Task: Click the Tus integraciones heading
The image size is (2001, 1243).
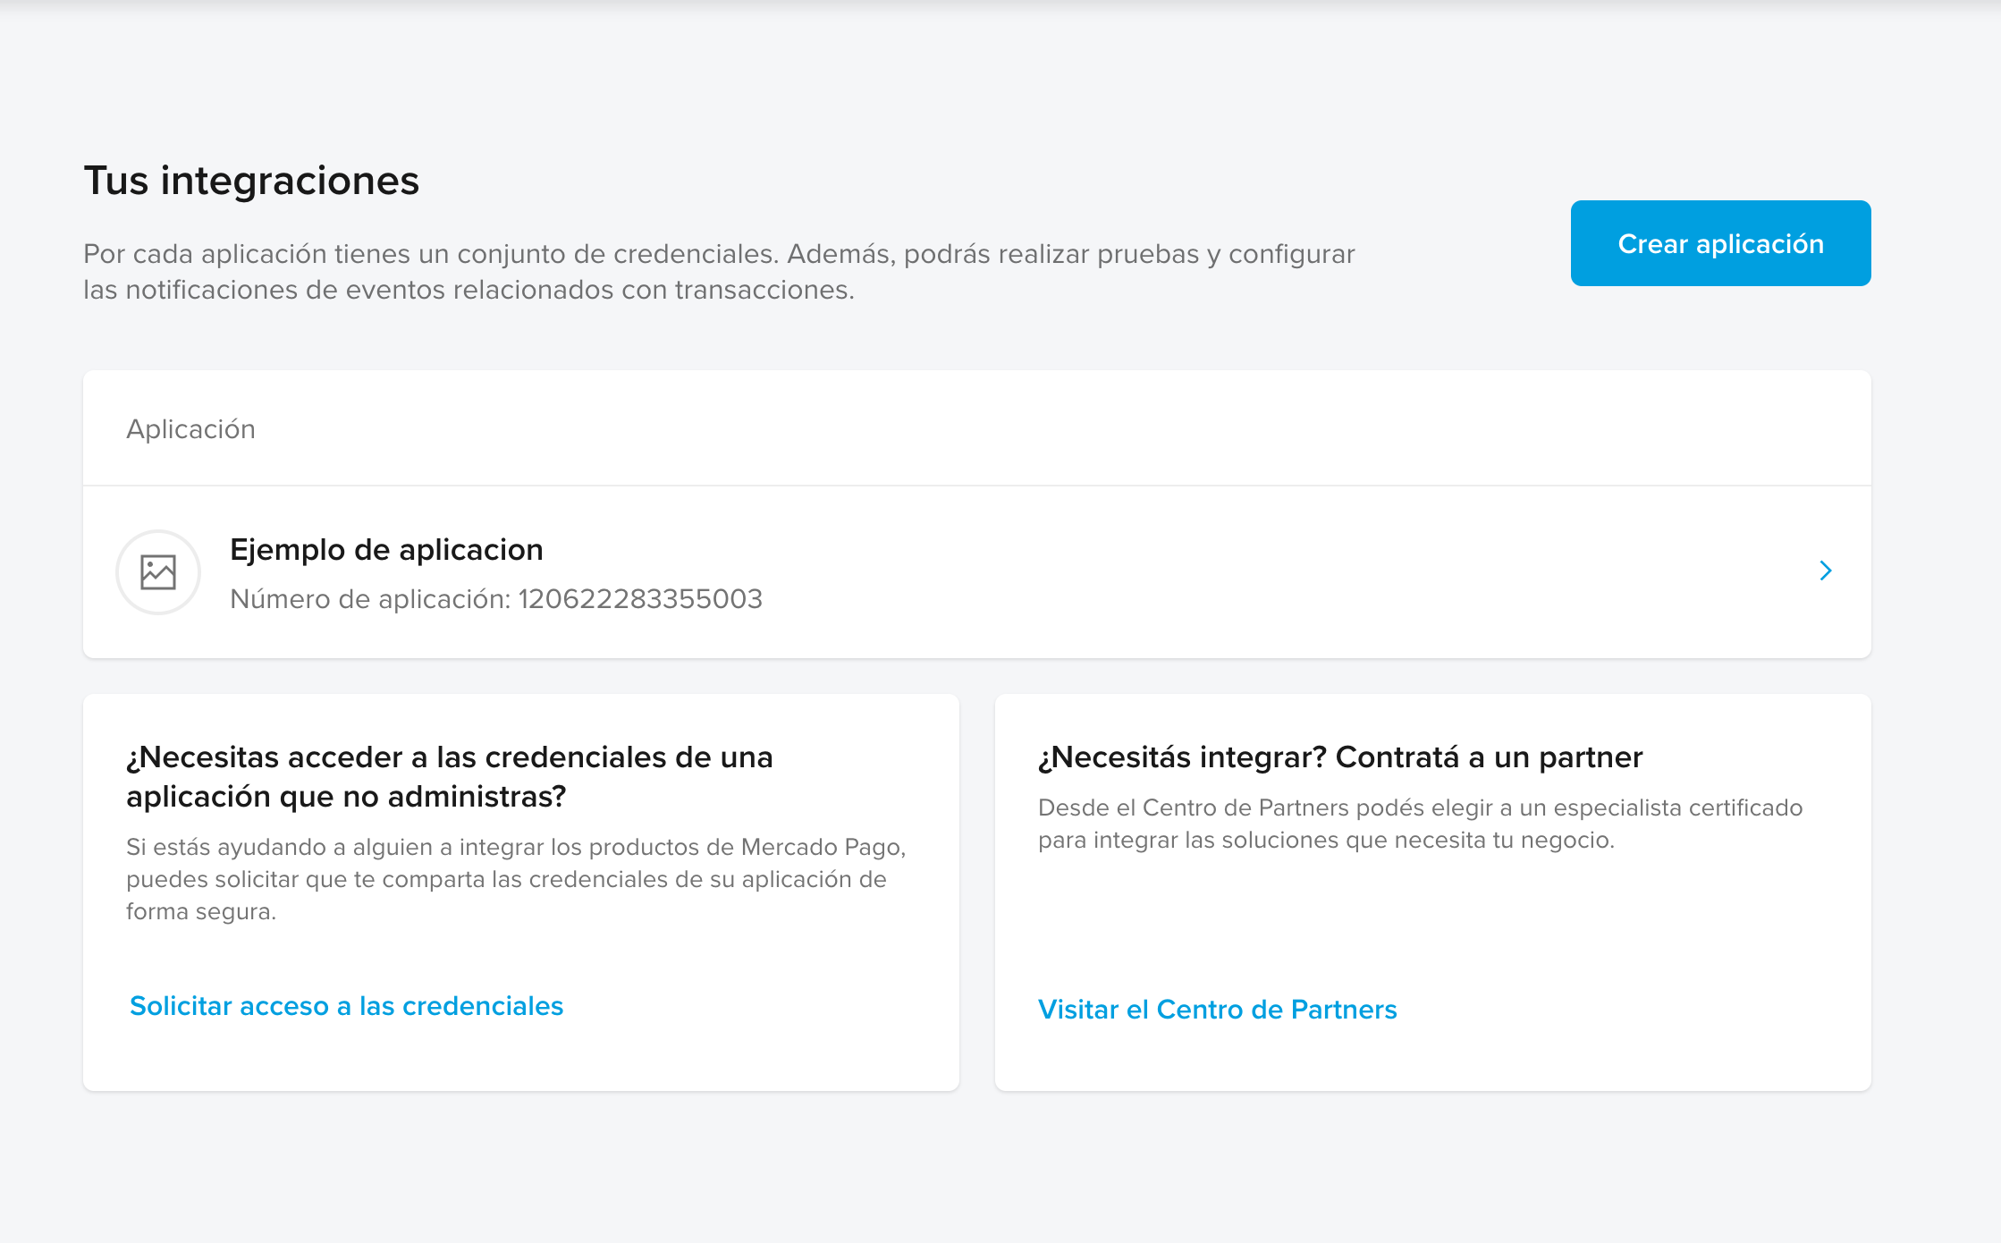Action: pos(251,181)
